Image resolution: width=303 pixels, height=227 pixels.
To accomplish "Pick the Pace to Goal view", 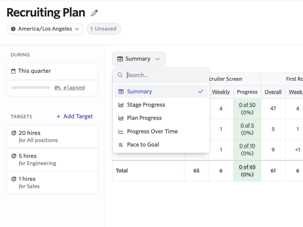I will pos(161,144).
